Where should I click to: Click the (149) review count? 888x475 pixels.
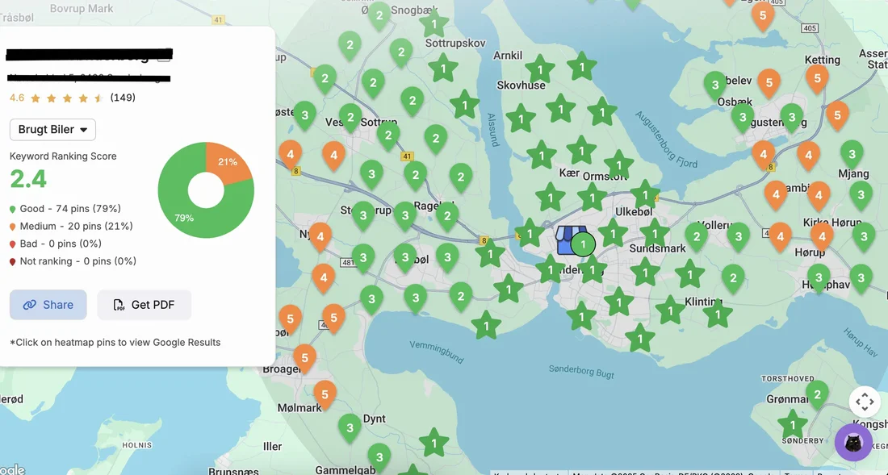coord(123,98)
